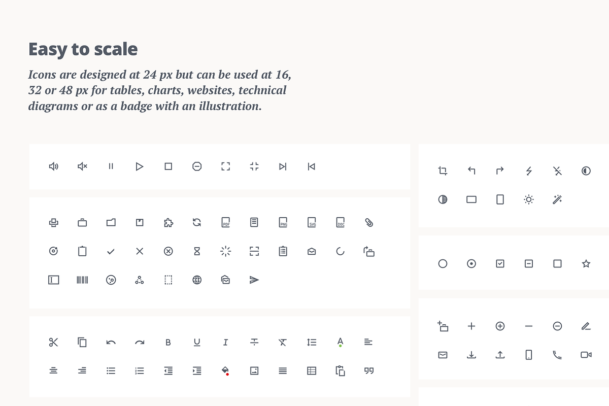Click the star favorite icon
The height and width of the screenshot is (406, 609).
[x=586, y=263]
